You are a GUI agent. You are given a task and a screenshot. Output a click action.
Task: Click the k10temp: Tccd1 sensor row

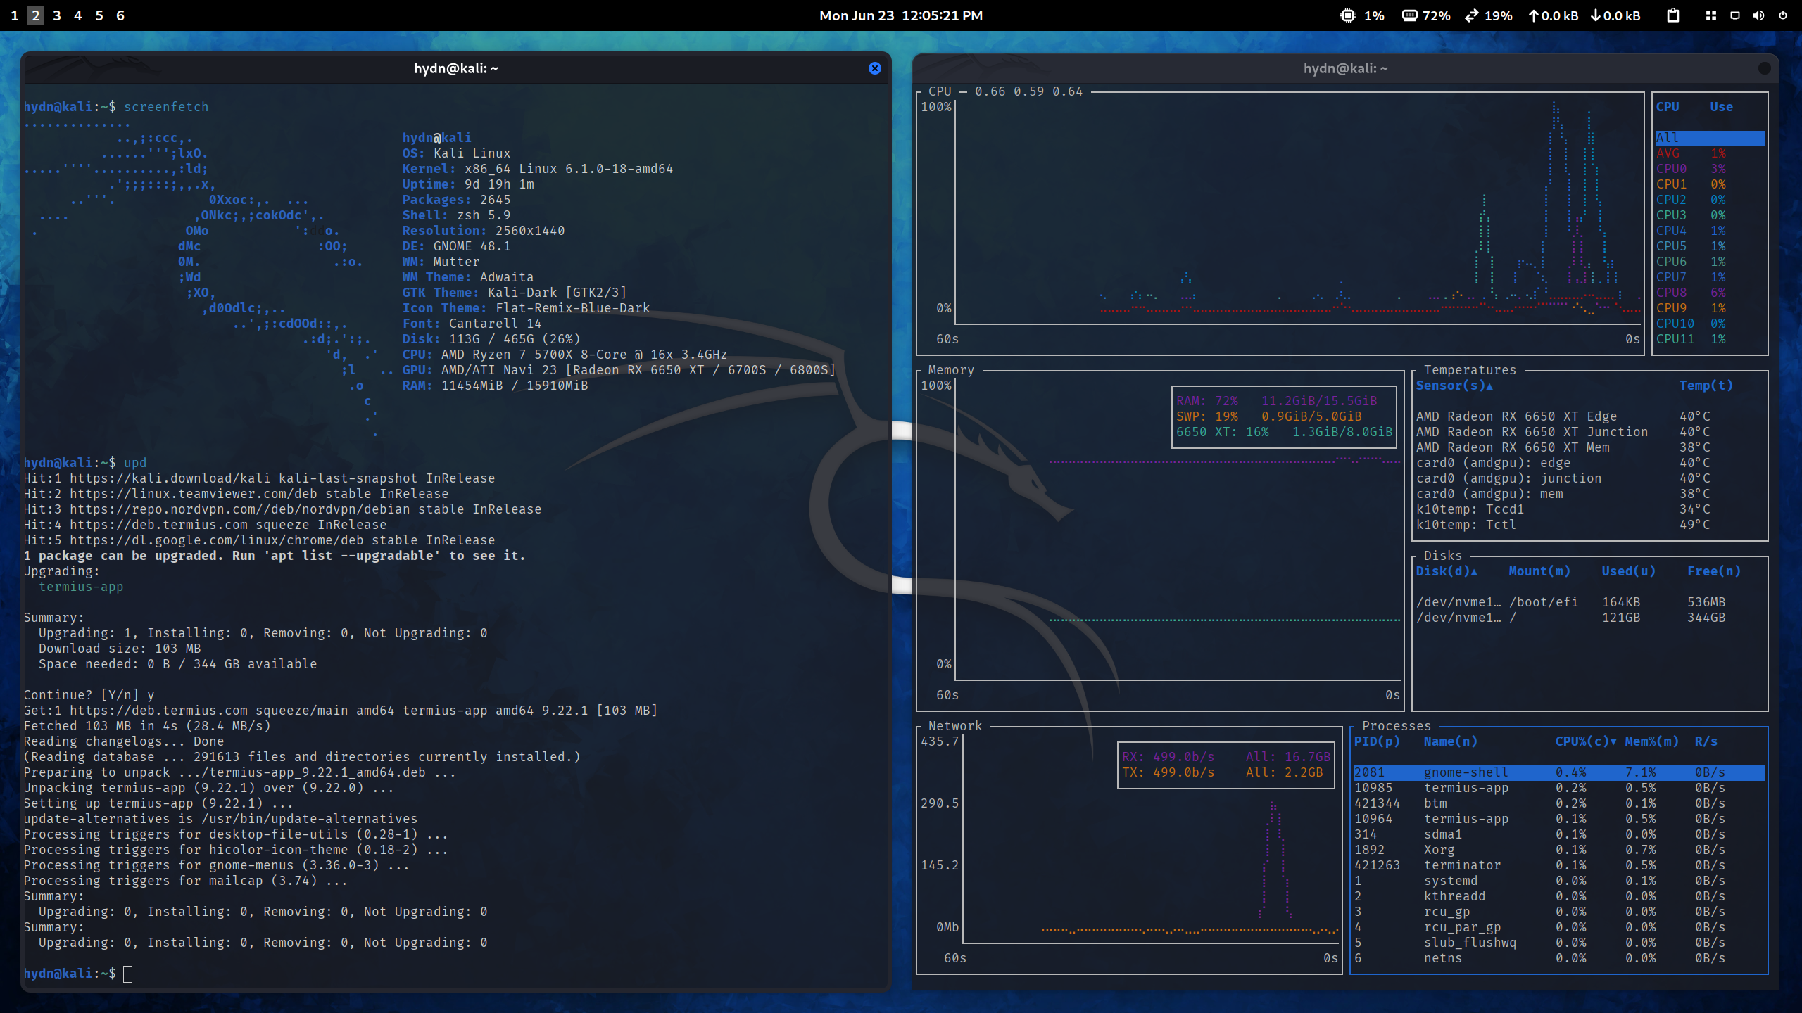[x=1590, y=509]
